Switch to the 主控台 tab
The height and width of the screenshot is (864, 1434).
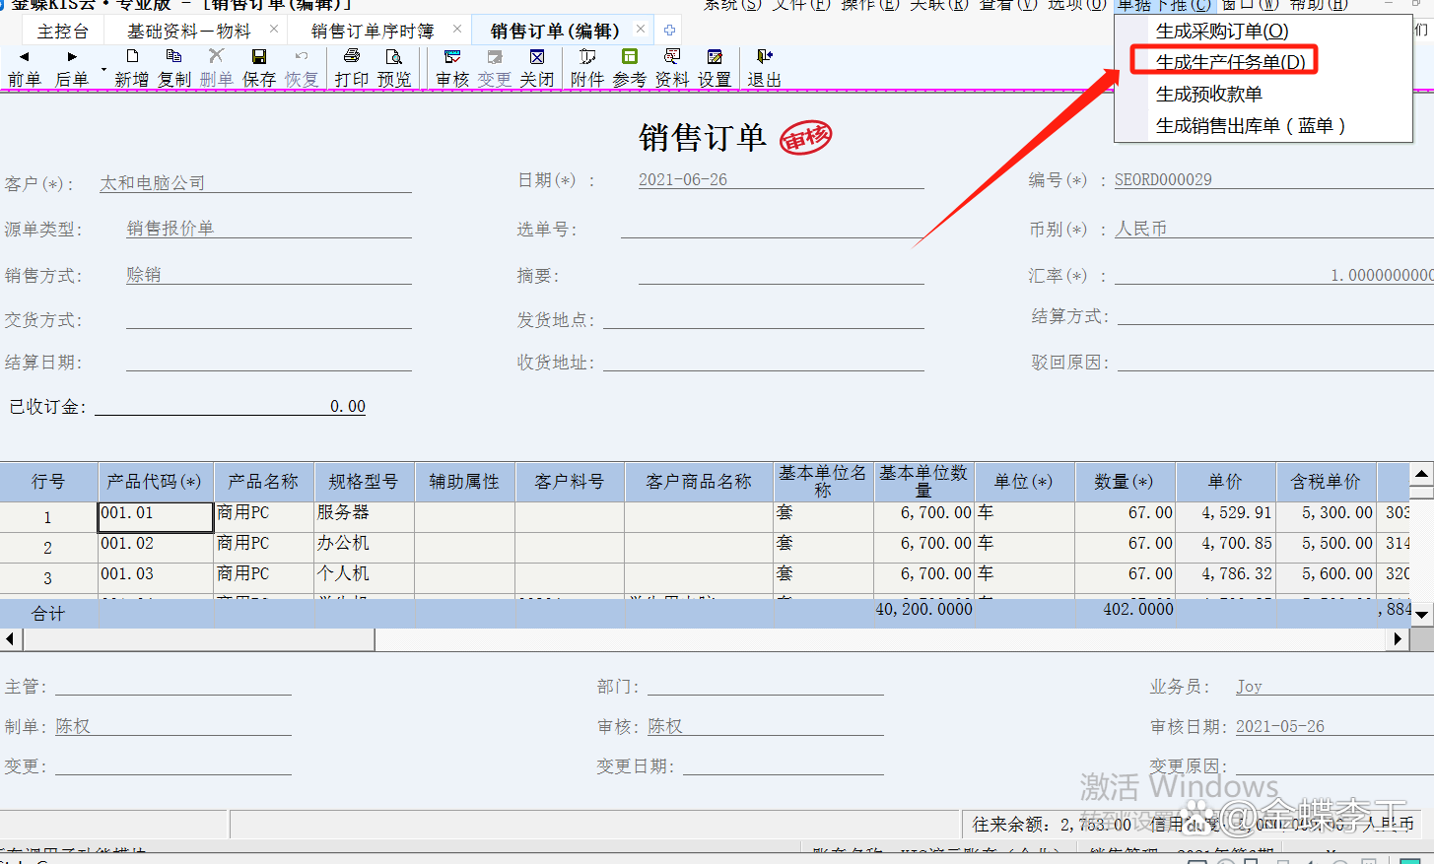click(62, 32)
